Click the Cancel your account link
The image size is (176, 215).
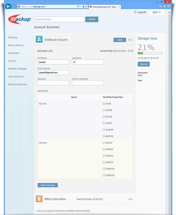[x=39, y=211]
